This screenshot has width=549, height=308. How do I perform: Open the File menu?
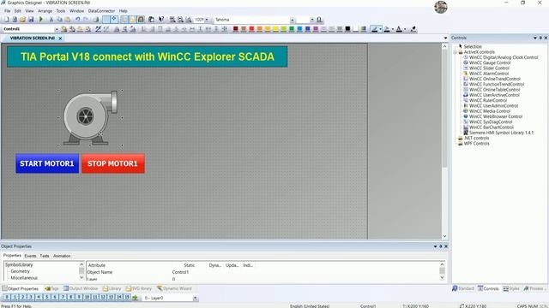click(8, 11)
